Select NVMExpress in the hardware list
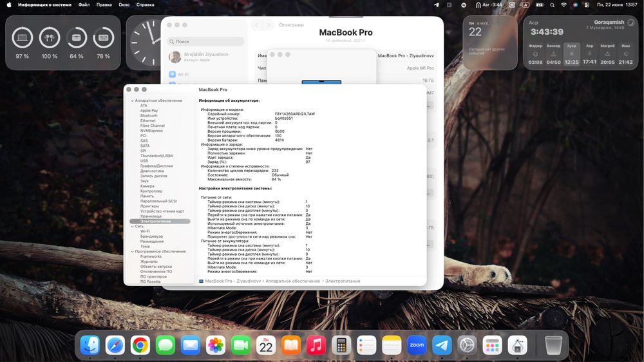Screen dimensions: 644x362 [151, 131]
